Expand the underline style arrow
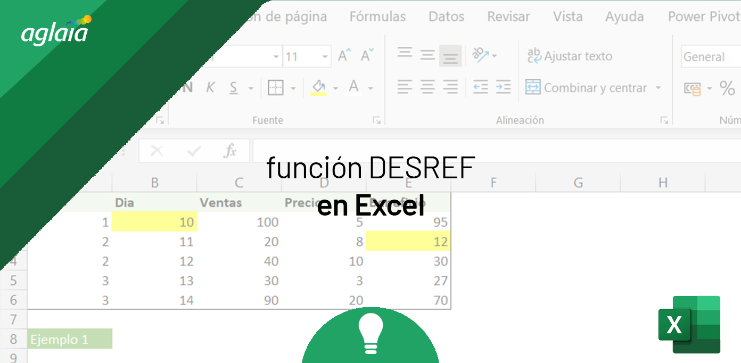The width and height of the screenshot is (741, 363). pyautogui.click(x=251, y=88)
